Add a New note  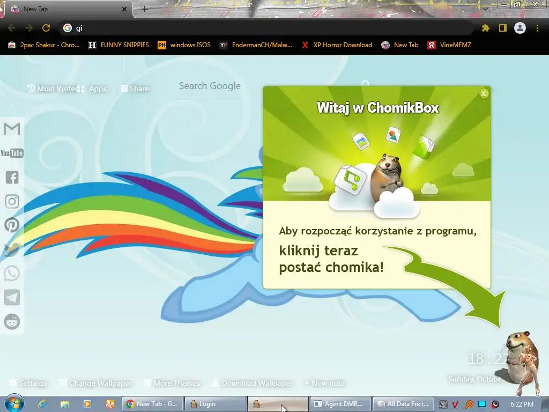pyautogui.click(x=324, y=383)
